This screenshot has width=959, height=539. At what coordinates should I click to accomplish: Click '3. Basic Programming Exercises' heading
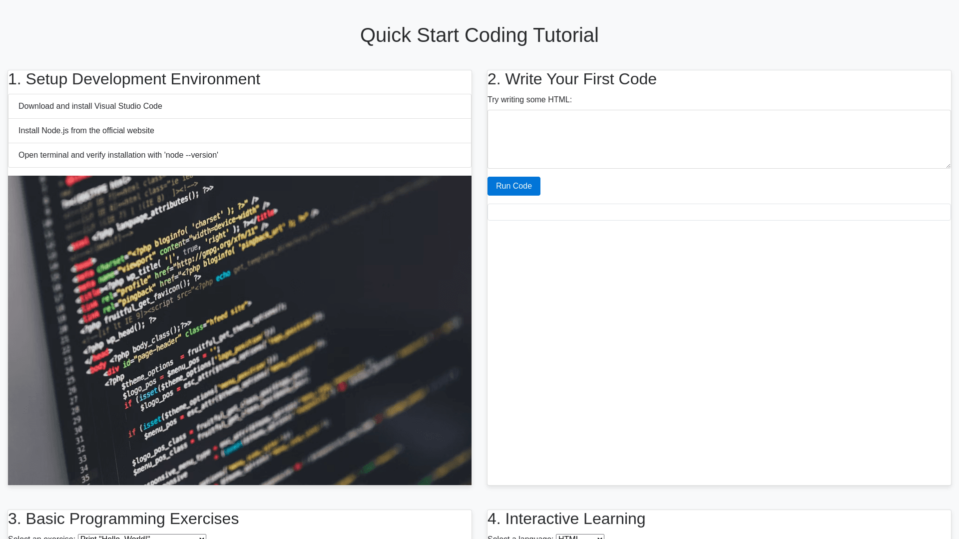[x=123, y=519]
